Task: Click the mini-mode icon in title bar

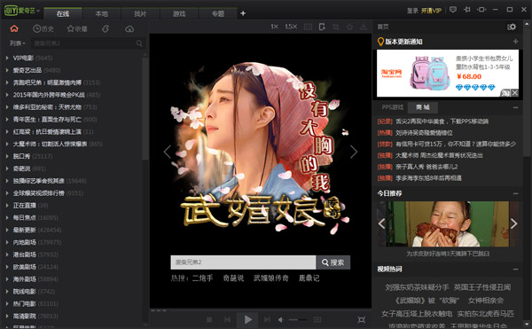Action: (x=481, y=10)
